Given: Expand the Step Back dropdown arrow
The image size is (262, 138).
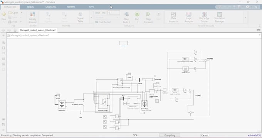Looking at the screenshot, I should (x=129, y=22).
